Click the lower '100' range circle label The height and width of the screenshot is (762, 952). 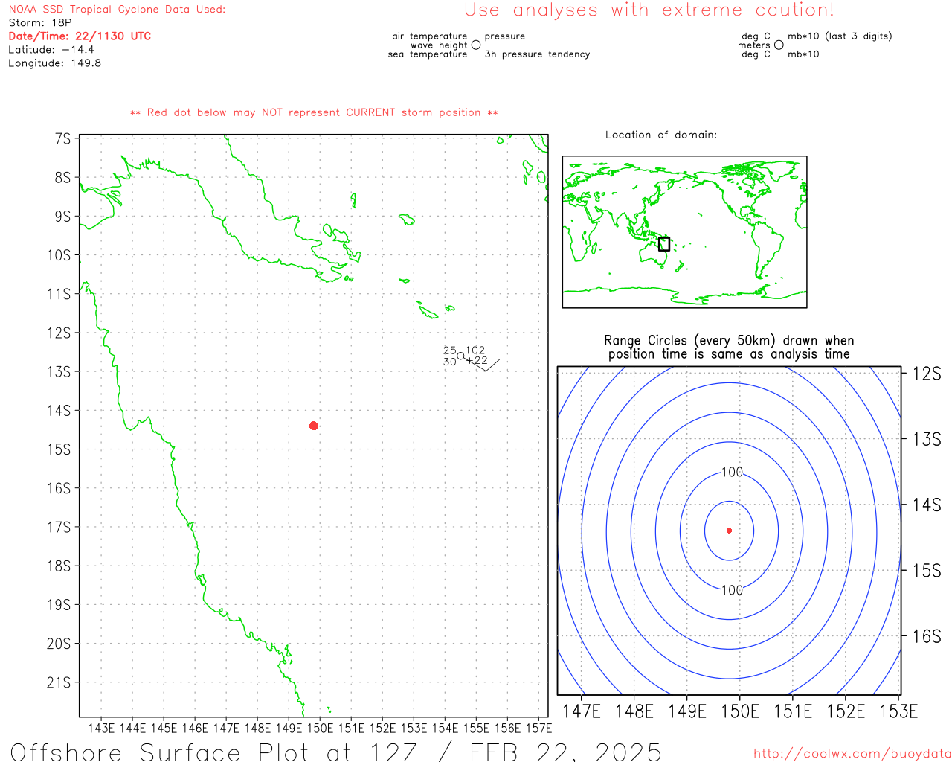coord(732,590)
